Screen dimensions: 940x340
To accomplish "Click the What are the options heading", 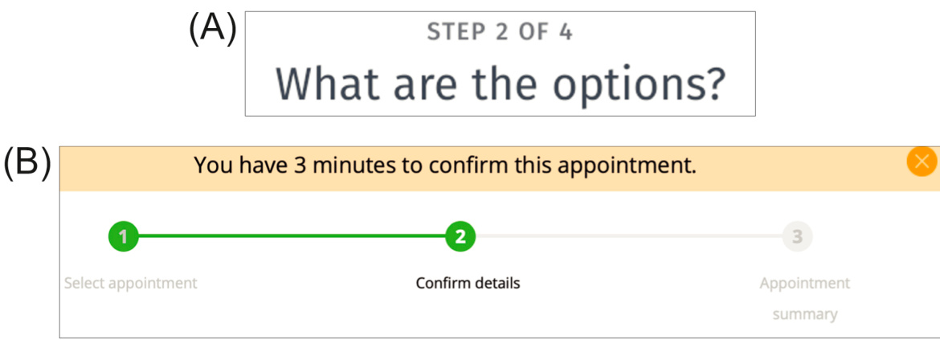I will click(501, 84).
